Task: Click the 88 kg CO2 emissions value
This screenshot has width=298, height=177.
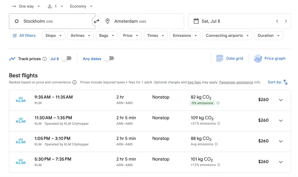Action: pyautogui.click(x=201, y=139)
